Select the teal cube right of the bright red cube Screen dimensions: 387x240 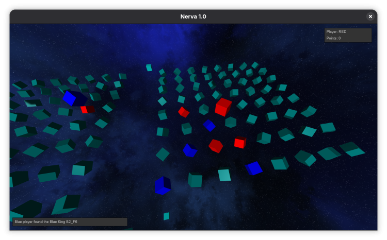point(264,138)
